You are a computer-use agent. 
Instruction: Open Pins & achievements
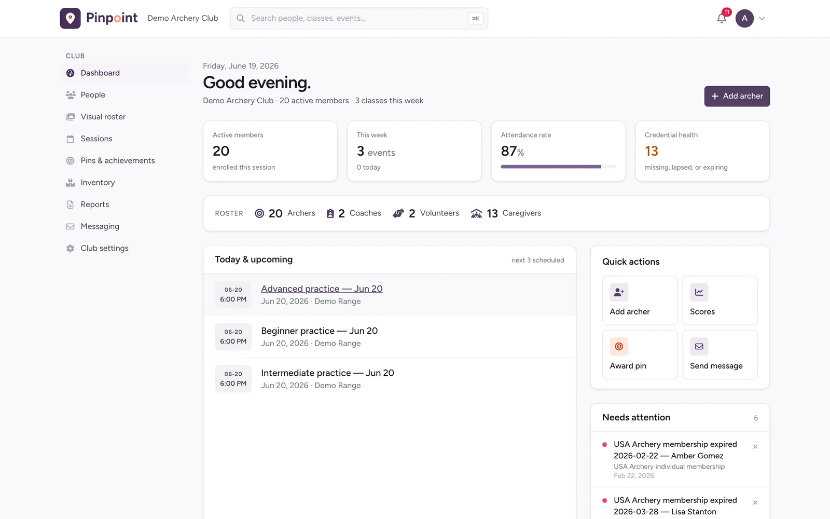125,160
